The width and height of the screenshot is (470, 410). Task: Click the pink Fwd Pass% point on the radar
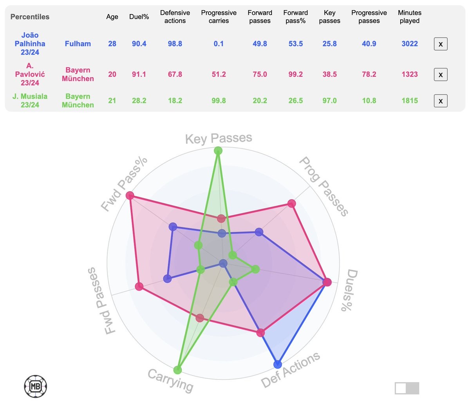coord(130,195)
